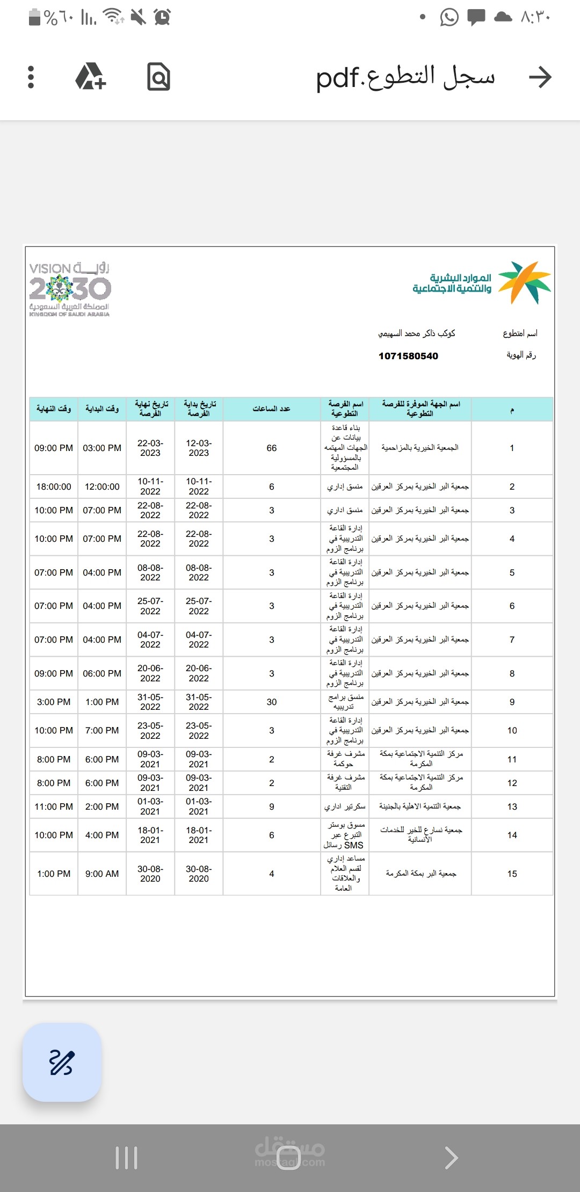The image size is (580, 1192).
Task: Tap the floating edit annotate button
Action: pos(62,1062)
